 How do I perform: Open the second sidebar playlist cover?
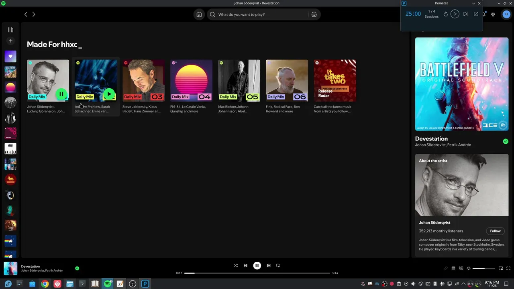coord(10,72)
